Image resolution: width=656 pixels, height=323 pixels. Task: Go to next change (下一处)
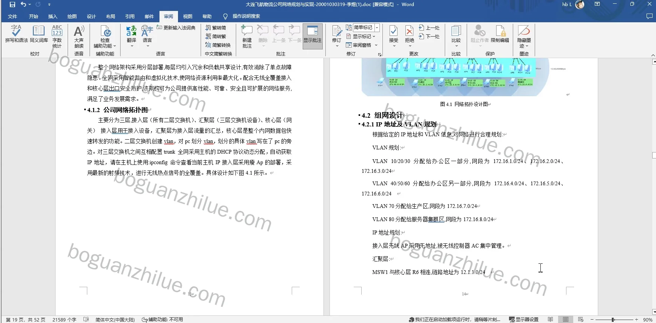(429, 36)
